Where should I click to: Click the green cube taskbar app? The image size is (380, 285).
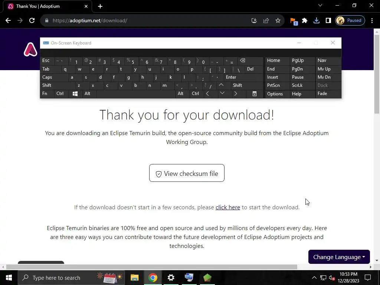pos(207,278)
